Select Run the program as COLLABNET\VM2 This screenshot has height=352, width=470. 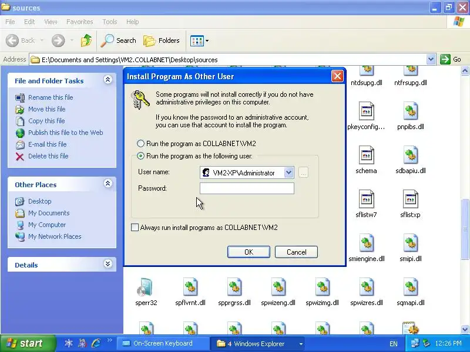pos(140,143)
